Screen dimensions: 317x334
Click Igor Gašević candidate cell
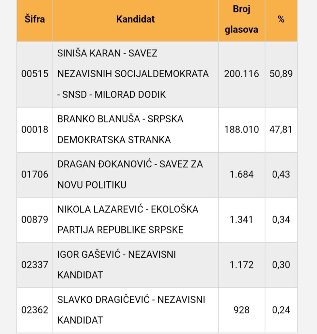[x=116, y=265]
